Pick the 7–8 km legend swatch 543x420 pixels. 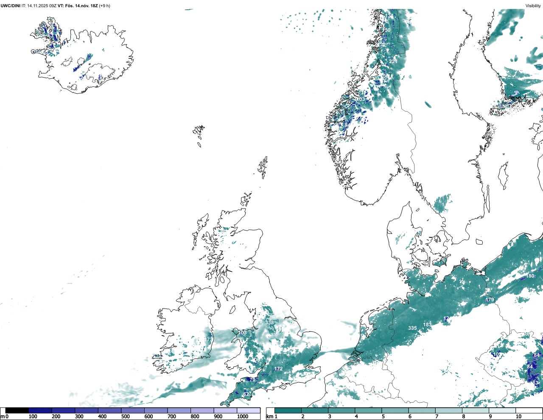(x=449, y=410)
